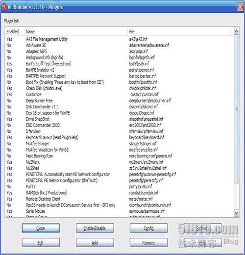245x255 pixels.
Task: Select the Customize plugin row
Action: pos(119,95)
